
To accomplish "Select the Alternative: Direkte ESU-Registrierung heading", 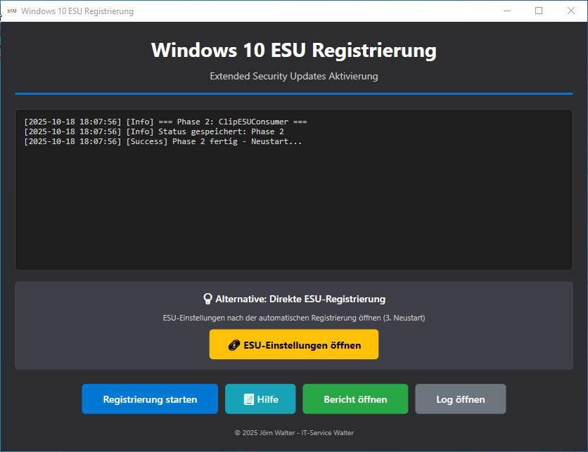I will click(x=299, y=298).
